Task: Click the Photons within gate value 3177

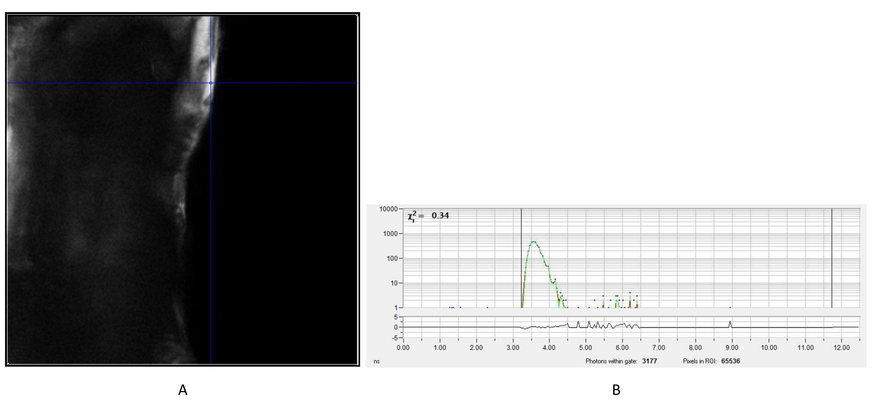Action: click(x=650, y=361)
